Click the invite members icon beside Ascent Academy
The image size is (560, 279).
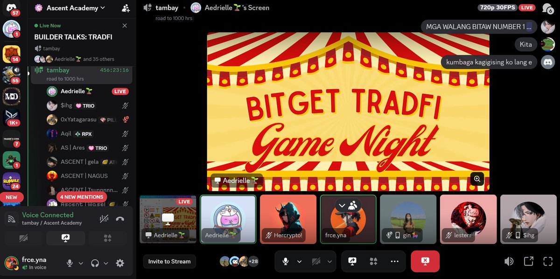[126, 8]
